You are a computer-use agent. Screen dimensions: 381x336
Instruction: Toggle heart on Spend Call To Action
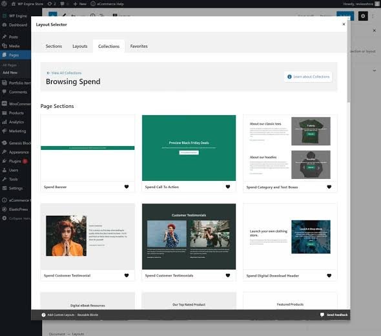tap(228, 187)
